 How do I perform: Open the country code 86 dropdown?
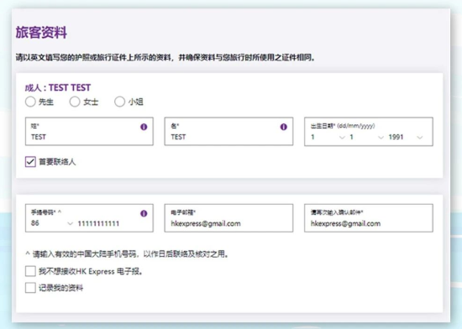[52, 223]
